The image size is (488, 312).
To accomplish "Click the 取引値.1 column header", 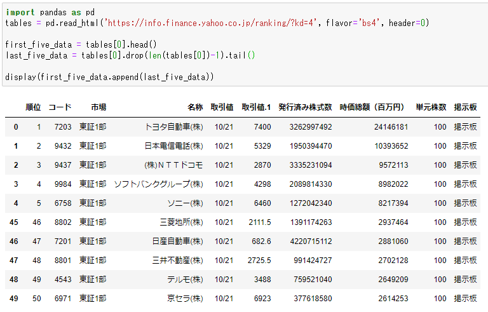I will click(256, 107).
